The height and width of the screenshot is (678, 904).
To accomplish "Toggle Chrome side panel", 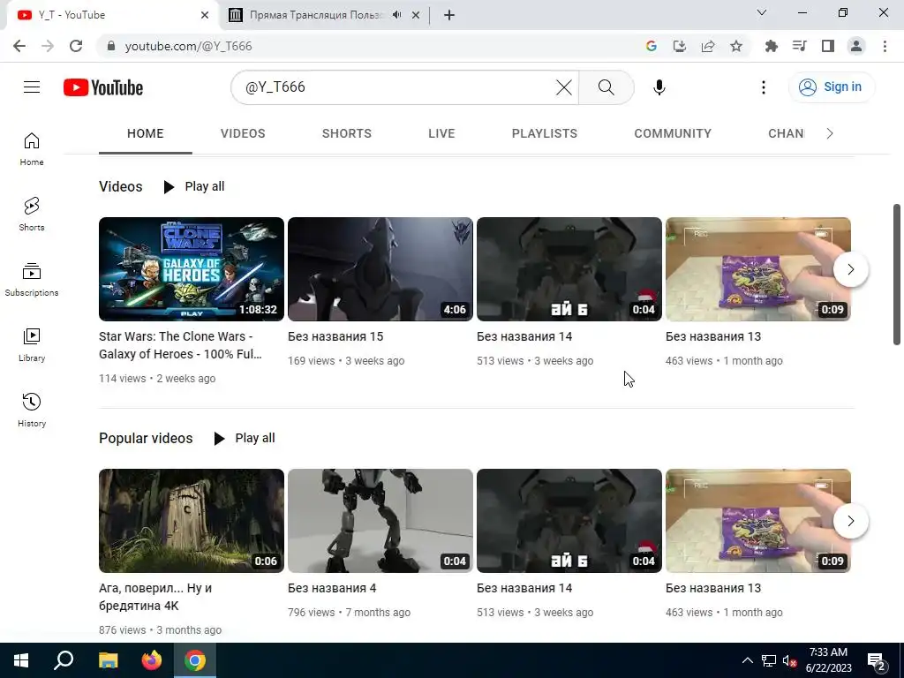I will coord(828,46).
